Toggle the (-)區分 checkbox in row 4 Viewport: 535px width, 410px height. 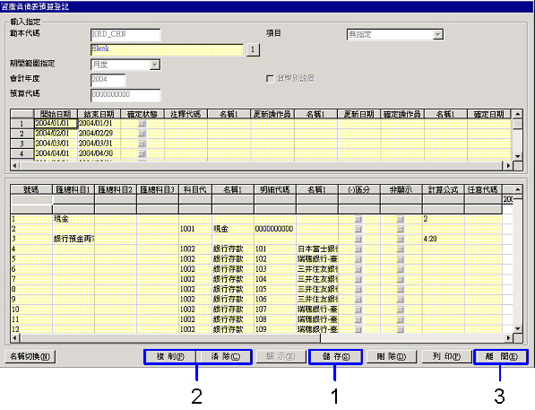coord(358,249)
